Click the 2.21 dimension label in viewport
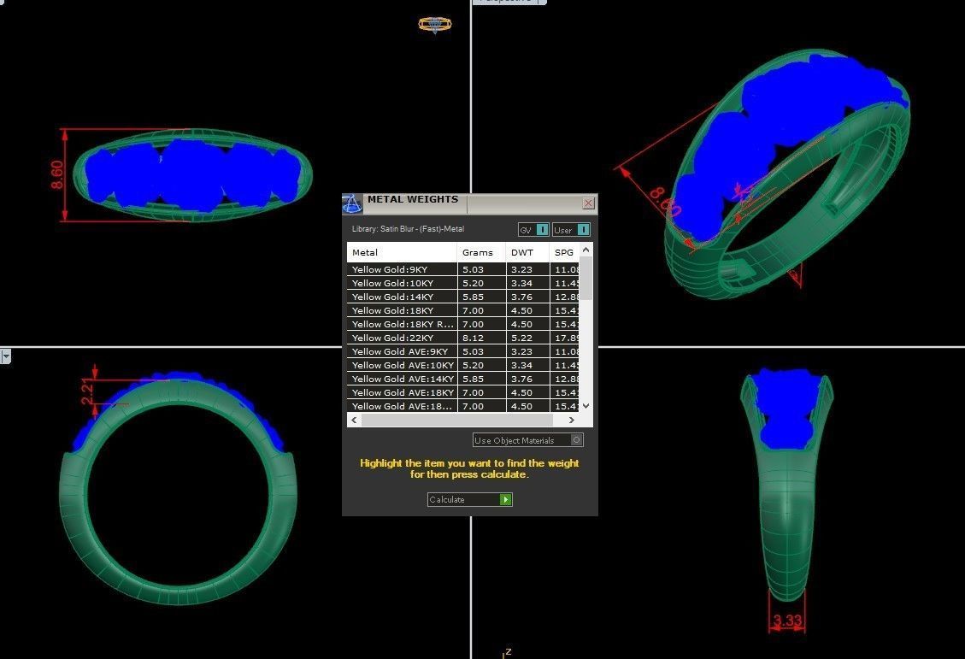This screenshot has height=659, width=965. coord(87,391)
